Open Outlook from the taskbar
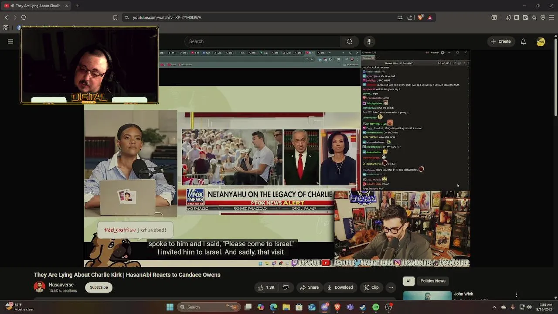This screenshot has height=314, width=558. click(312, 307)
